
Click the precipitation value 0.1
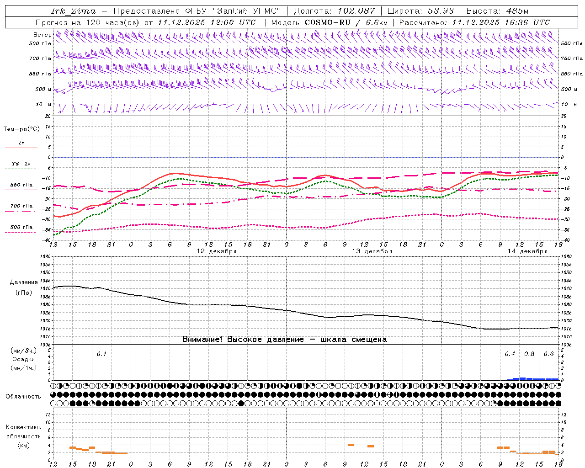tap(101, 354)
